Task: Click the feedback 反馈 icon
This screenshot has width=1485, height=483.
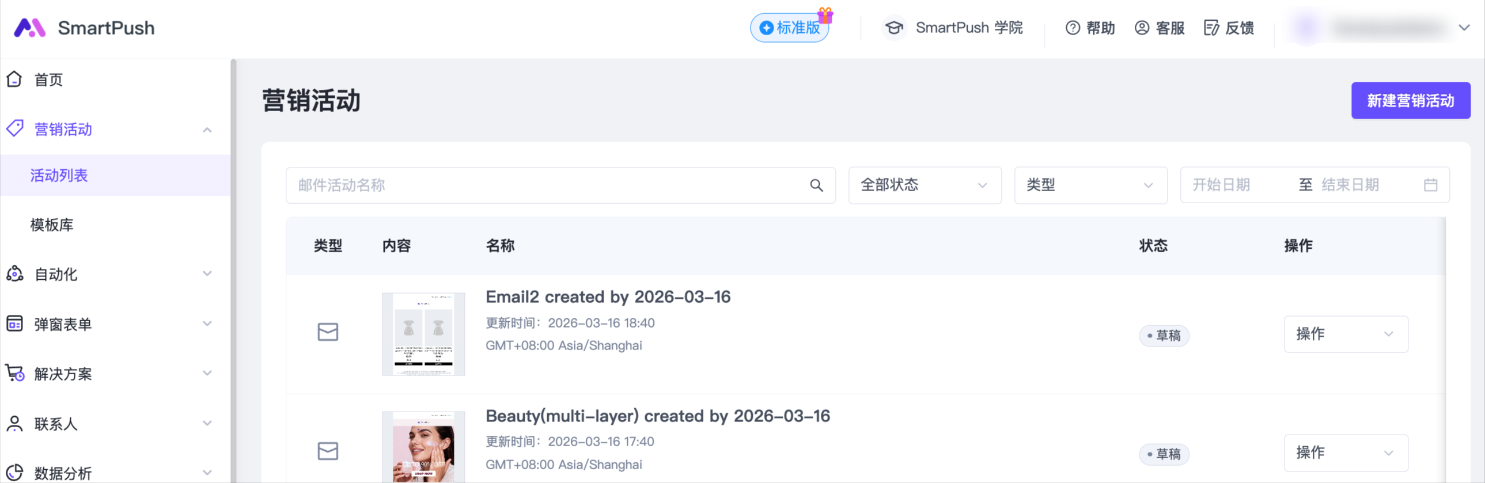Action: coord(1211,28)
